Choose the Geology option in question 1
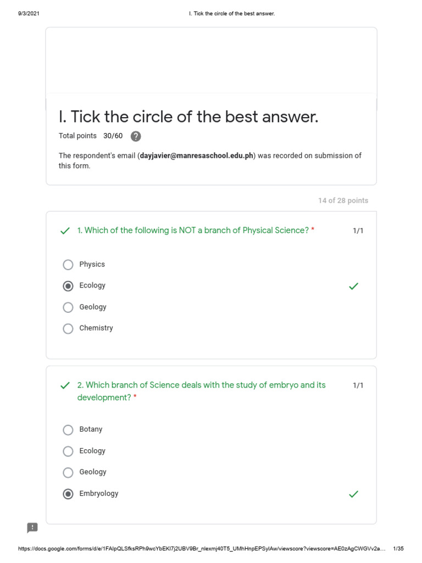This screenshot has width=422, height=563. click(x=68, y=307)
